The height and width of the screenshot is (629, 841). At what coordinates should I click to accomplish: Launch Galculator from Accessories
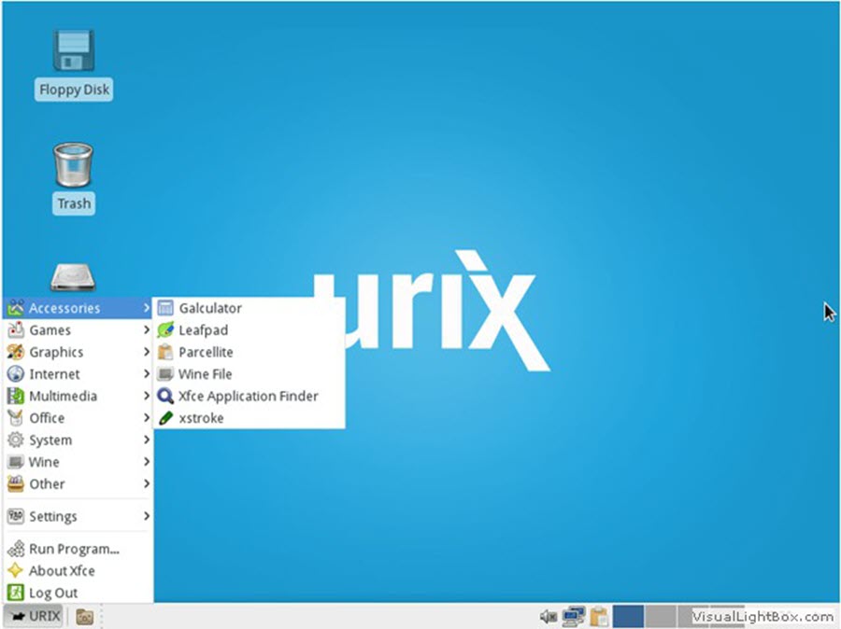tap(249, 308)
